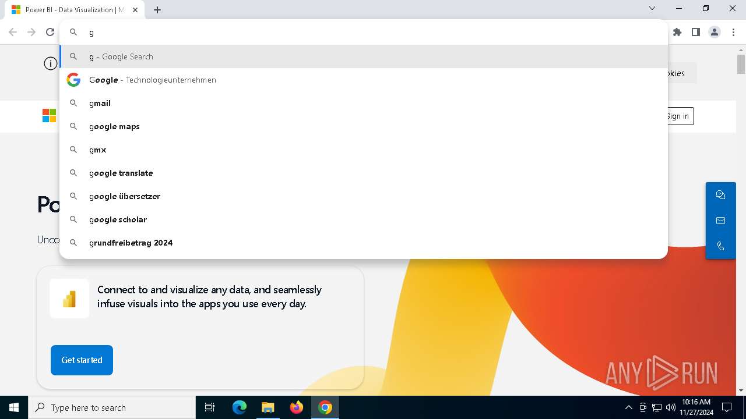Open network settings tray icon
The image size is (746, 419).
(x=657, y=407)
